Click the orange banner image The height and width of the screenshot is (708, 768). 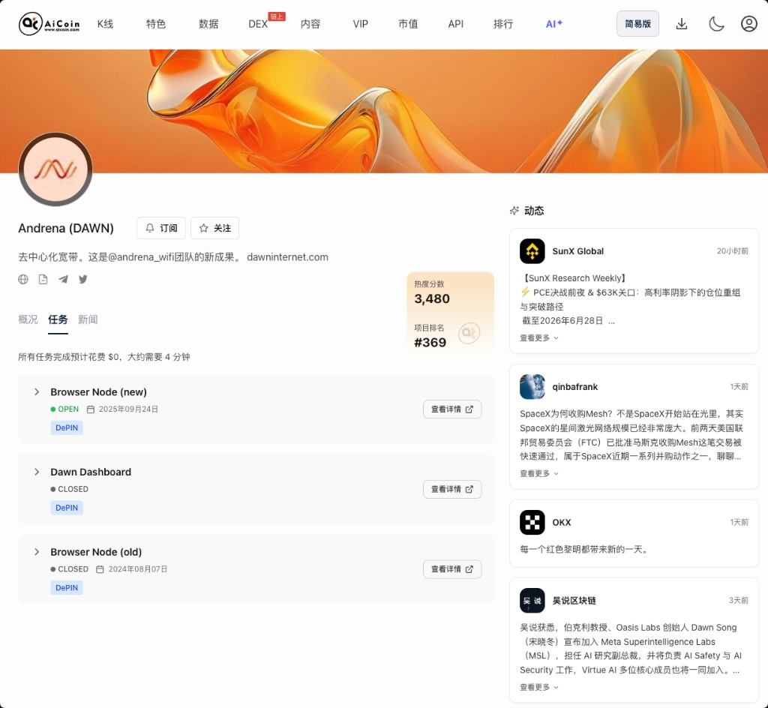(384, 111)
